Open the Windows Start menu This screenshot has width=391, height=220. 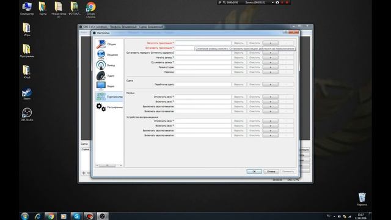(x=24, y=216)
